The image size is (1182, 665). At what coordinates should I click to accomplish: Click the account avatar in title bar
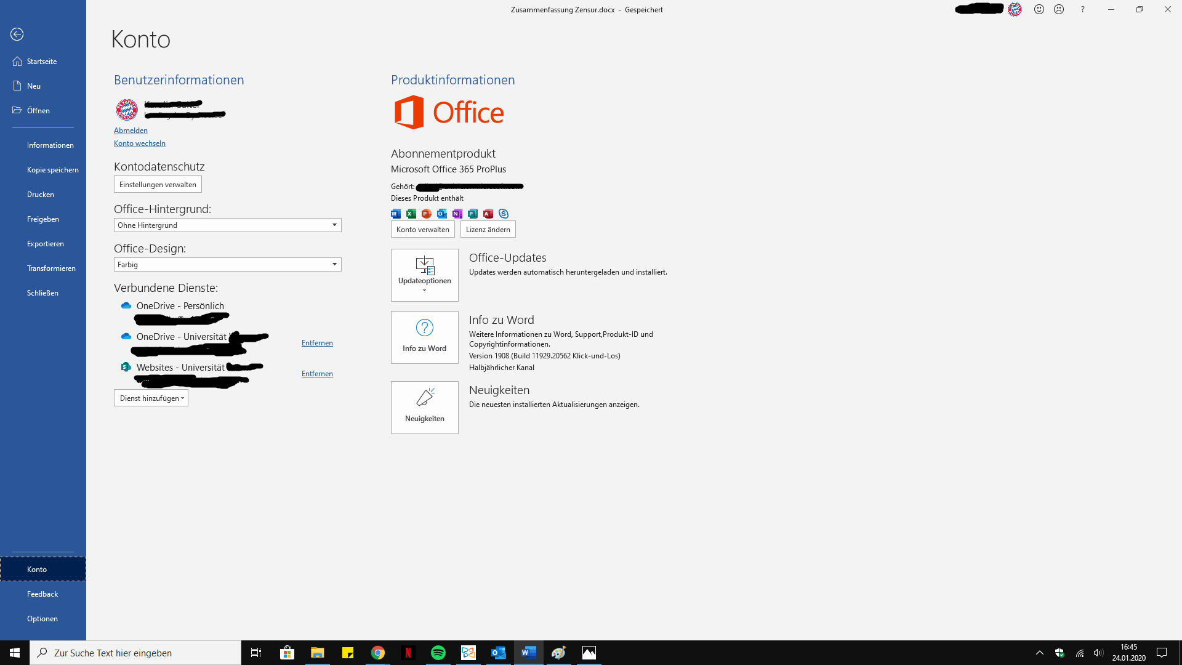[x=1015, y=9]
